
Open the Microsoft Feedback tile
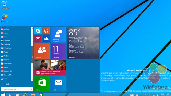click(x=59, y=35)
